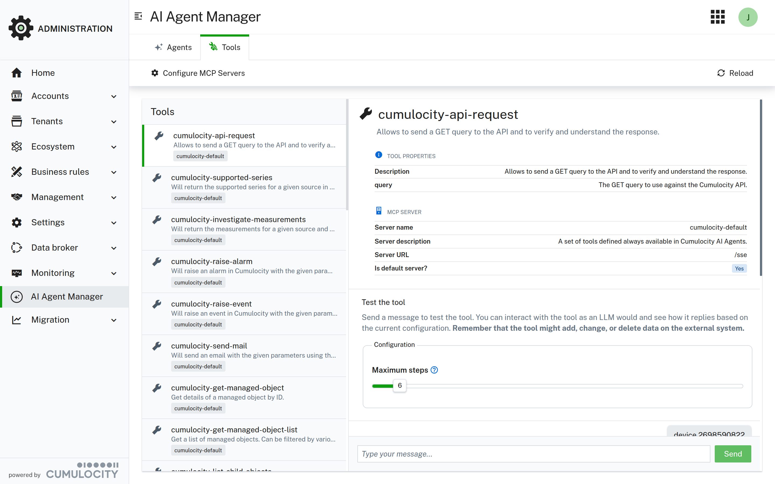
Task: Click the Tool Properties info icon
Action: pyautogui.click(x=379, y=155)
